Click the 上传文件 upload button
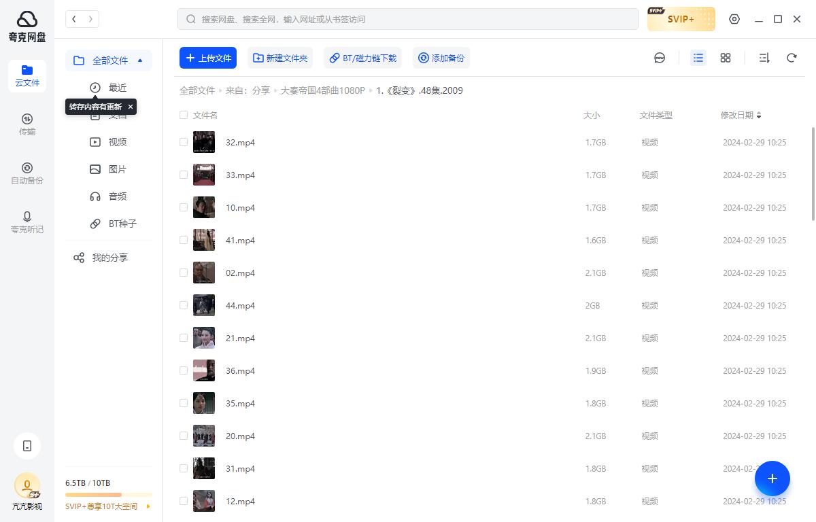The width and height of the screenshot is (816, 522). (x=208, y=58)
